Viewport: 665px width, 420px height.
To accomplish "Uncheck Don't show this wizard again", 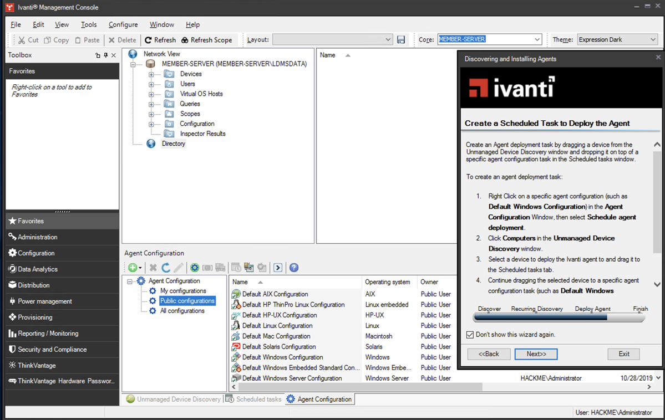I will [x=470, y=335].
